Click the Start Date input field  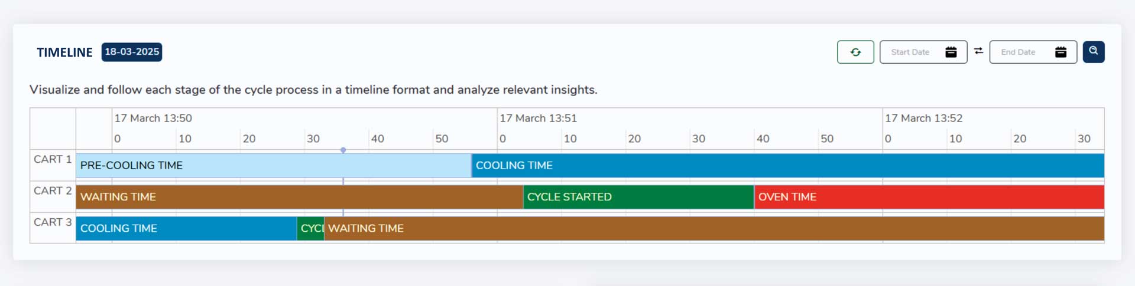pyautogui.click(x=923, y=52)
